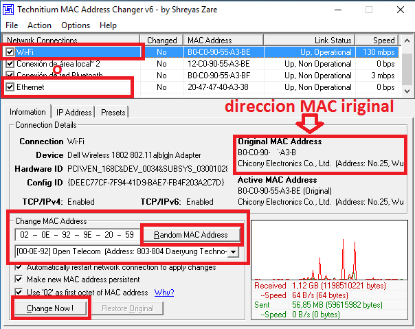Click the Changed column header
This screenshot has height=329, width=415.
[x=161, y=41]
